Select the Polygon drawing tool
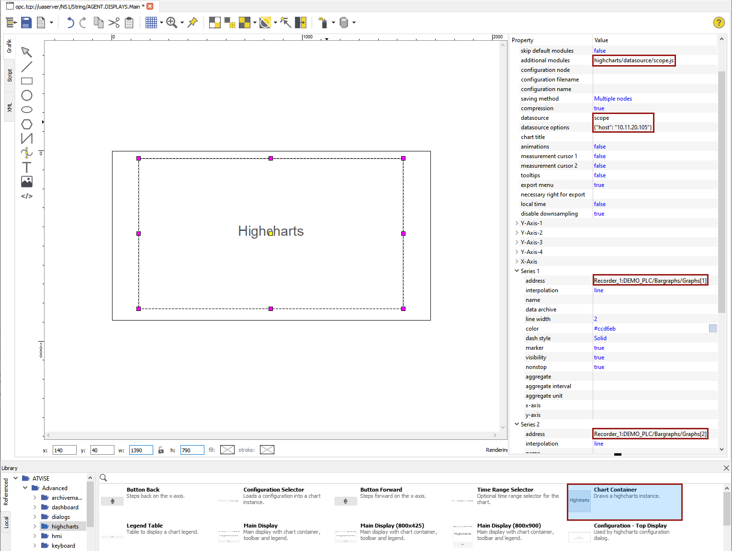Image resolution: width=732 pixels, height=551 pixels. pos(26,124)
